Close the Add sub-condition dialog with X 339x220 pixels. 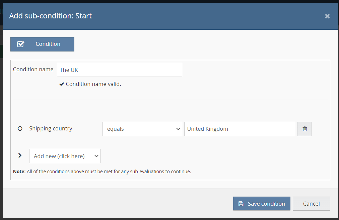(327, 16)
